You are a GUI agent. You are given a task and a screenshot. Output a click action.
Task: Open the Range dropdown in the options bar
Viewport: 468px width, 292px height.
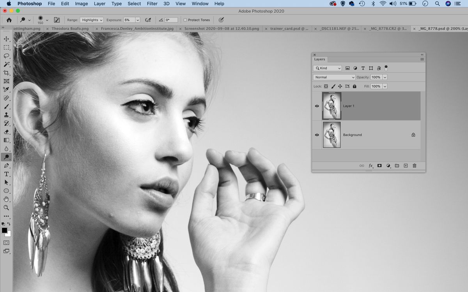(92, 19)
